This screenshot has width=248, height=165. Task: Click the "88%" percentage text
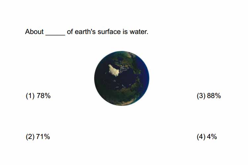pos(214,96)
